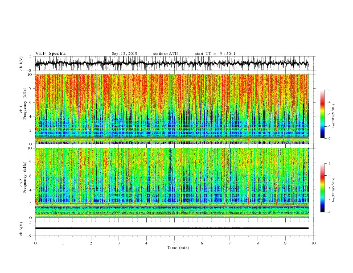Click the "VLF Spectra" title text
Image resolution: width=353 pixels, height=273 pixels.
(x=50, y=54)
